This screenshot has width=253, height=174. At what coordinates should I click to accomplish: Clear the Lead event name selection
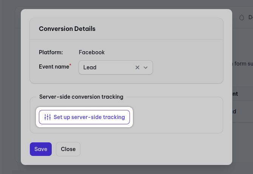137,67
